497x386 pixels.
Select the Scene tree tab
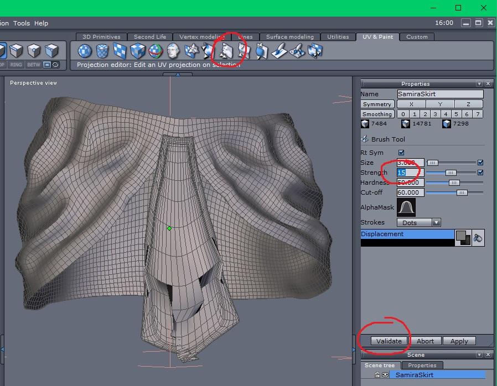tap(380, 366)
